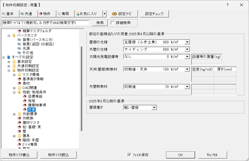Click the 建築物事項 house icon
Image resolution: width=249 pixels, height=161 pixels.
[25, 105]
